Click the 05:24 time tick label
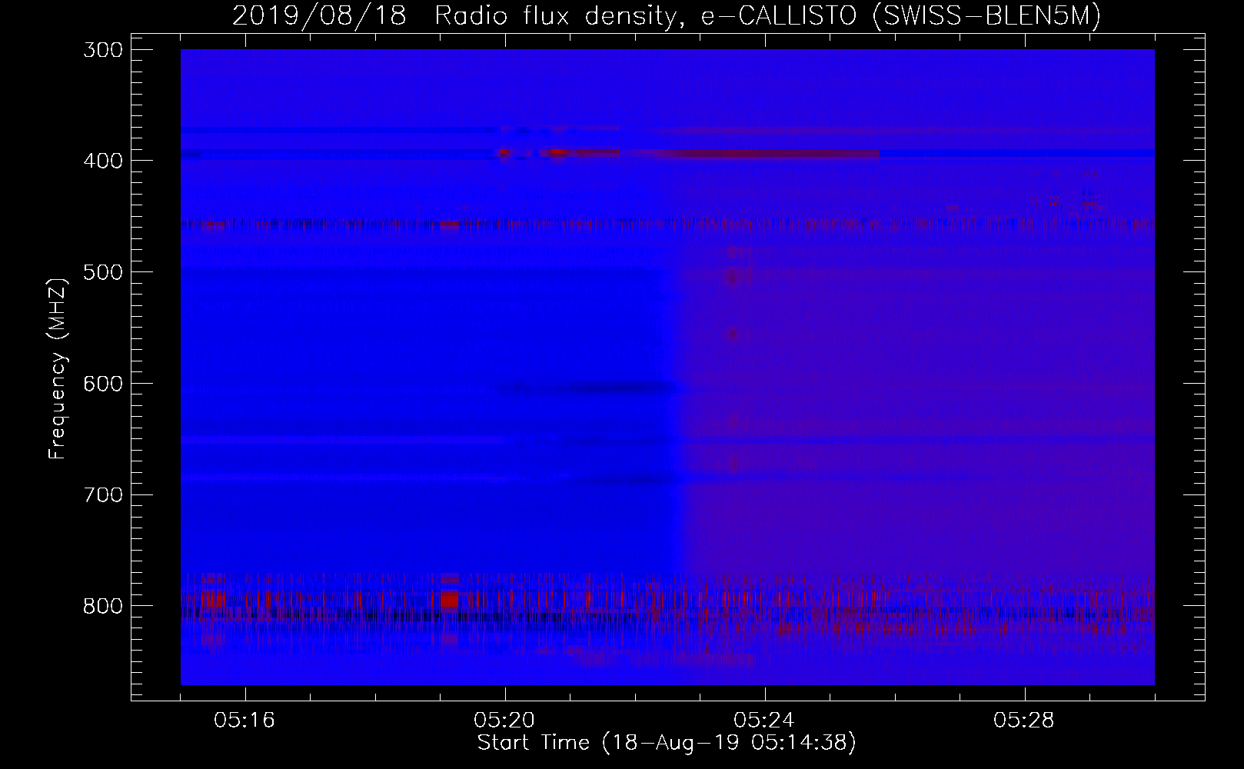The height and width of the screenshot is (769, 1244). point(765,721)
